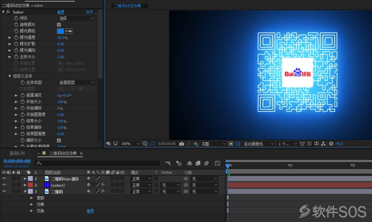
Task: Open the graph editor icon in timeline
Action: (x=217, y=163)
